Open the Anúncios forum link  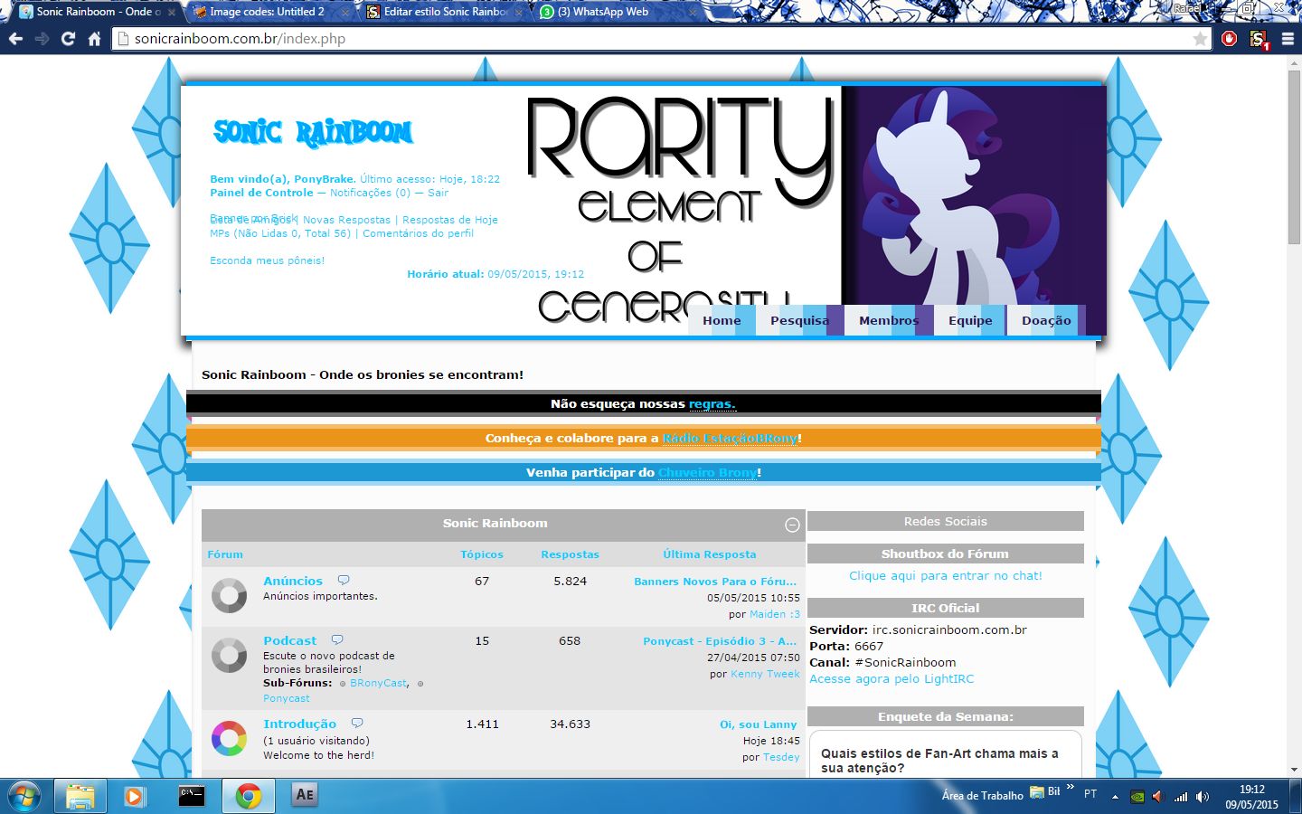pyautogui.click(x=293, y=581)
